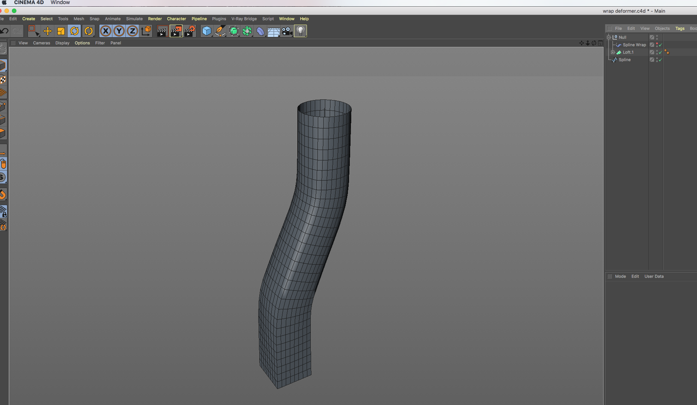The height and width of the screenshot is (405, 697).
Task: Select the Null object row
Action: tap(623, 37)
